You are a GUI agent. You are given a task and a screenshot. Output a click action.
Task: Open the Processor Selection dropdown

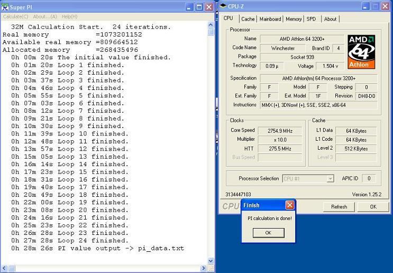tap(331, 179)
